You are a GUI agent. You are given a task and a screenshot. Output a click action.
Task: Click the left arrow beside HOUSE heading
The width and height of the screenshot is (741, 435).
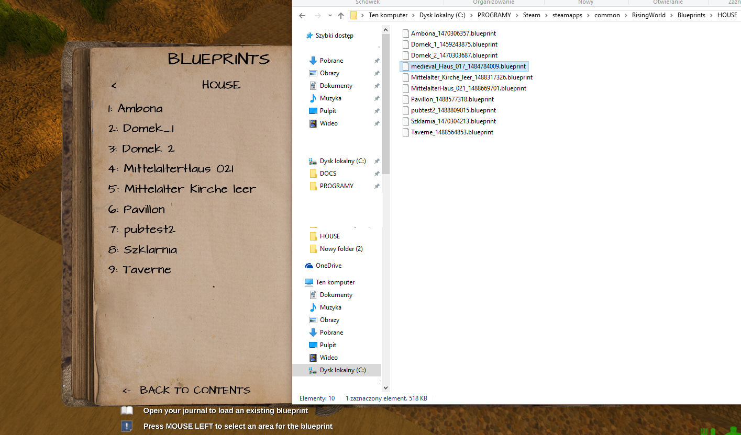point(114,86)
